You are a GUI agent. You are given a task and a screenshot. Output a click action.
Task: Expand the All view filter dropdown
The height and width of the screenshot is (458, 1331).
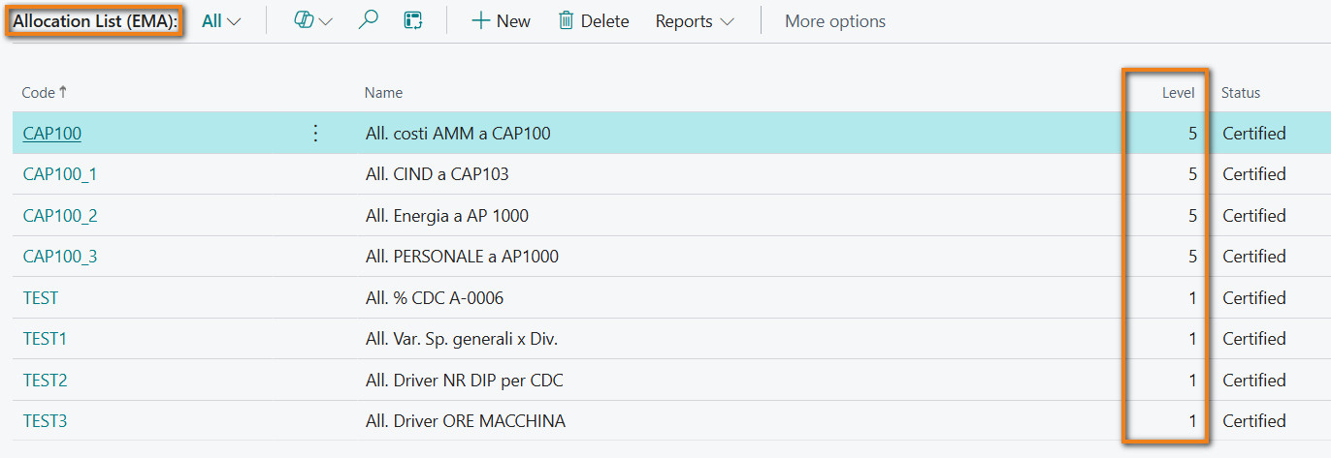[221, 21]
